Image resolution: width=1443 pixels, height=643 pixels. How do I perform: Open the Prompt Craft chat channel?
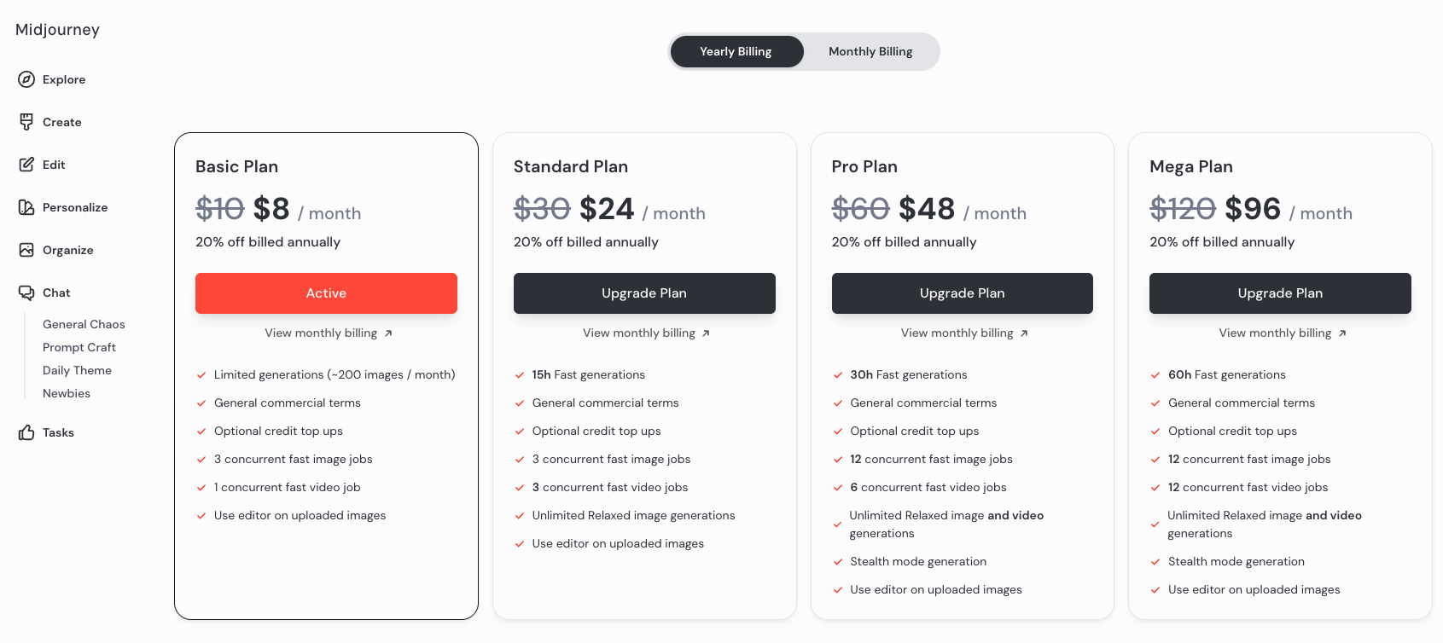pyautogui.click(x=79, y=347)
